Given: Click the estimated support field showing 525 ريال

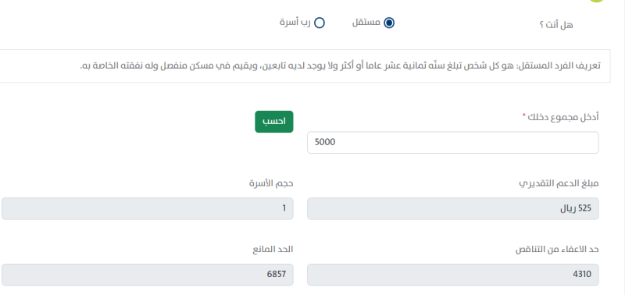Looking at the screenshot, I should point(453,208).
